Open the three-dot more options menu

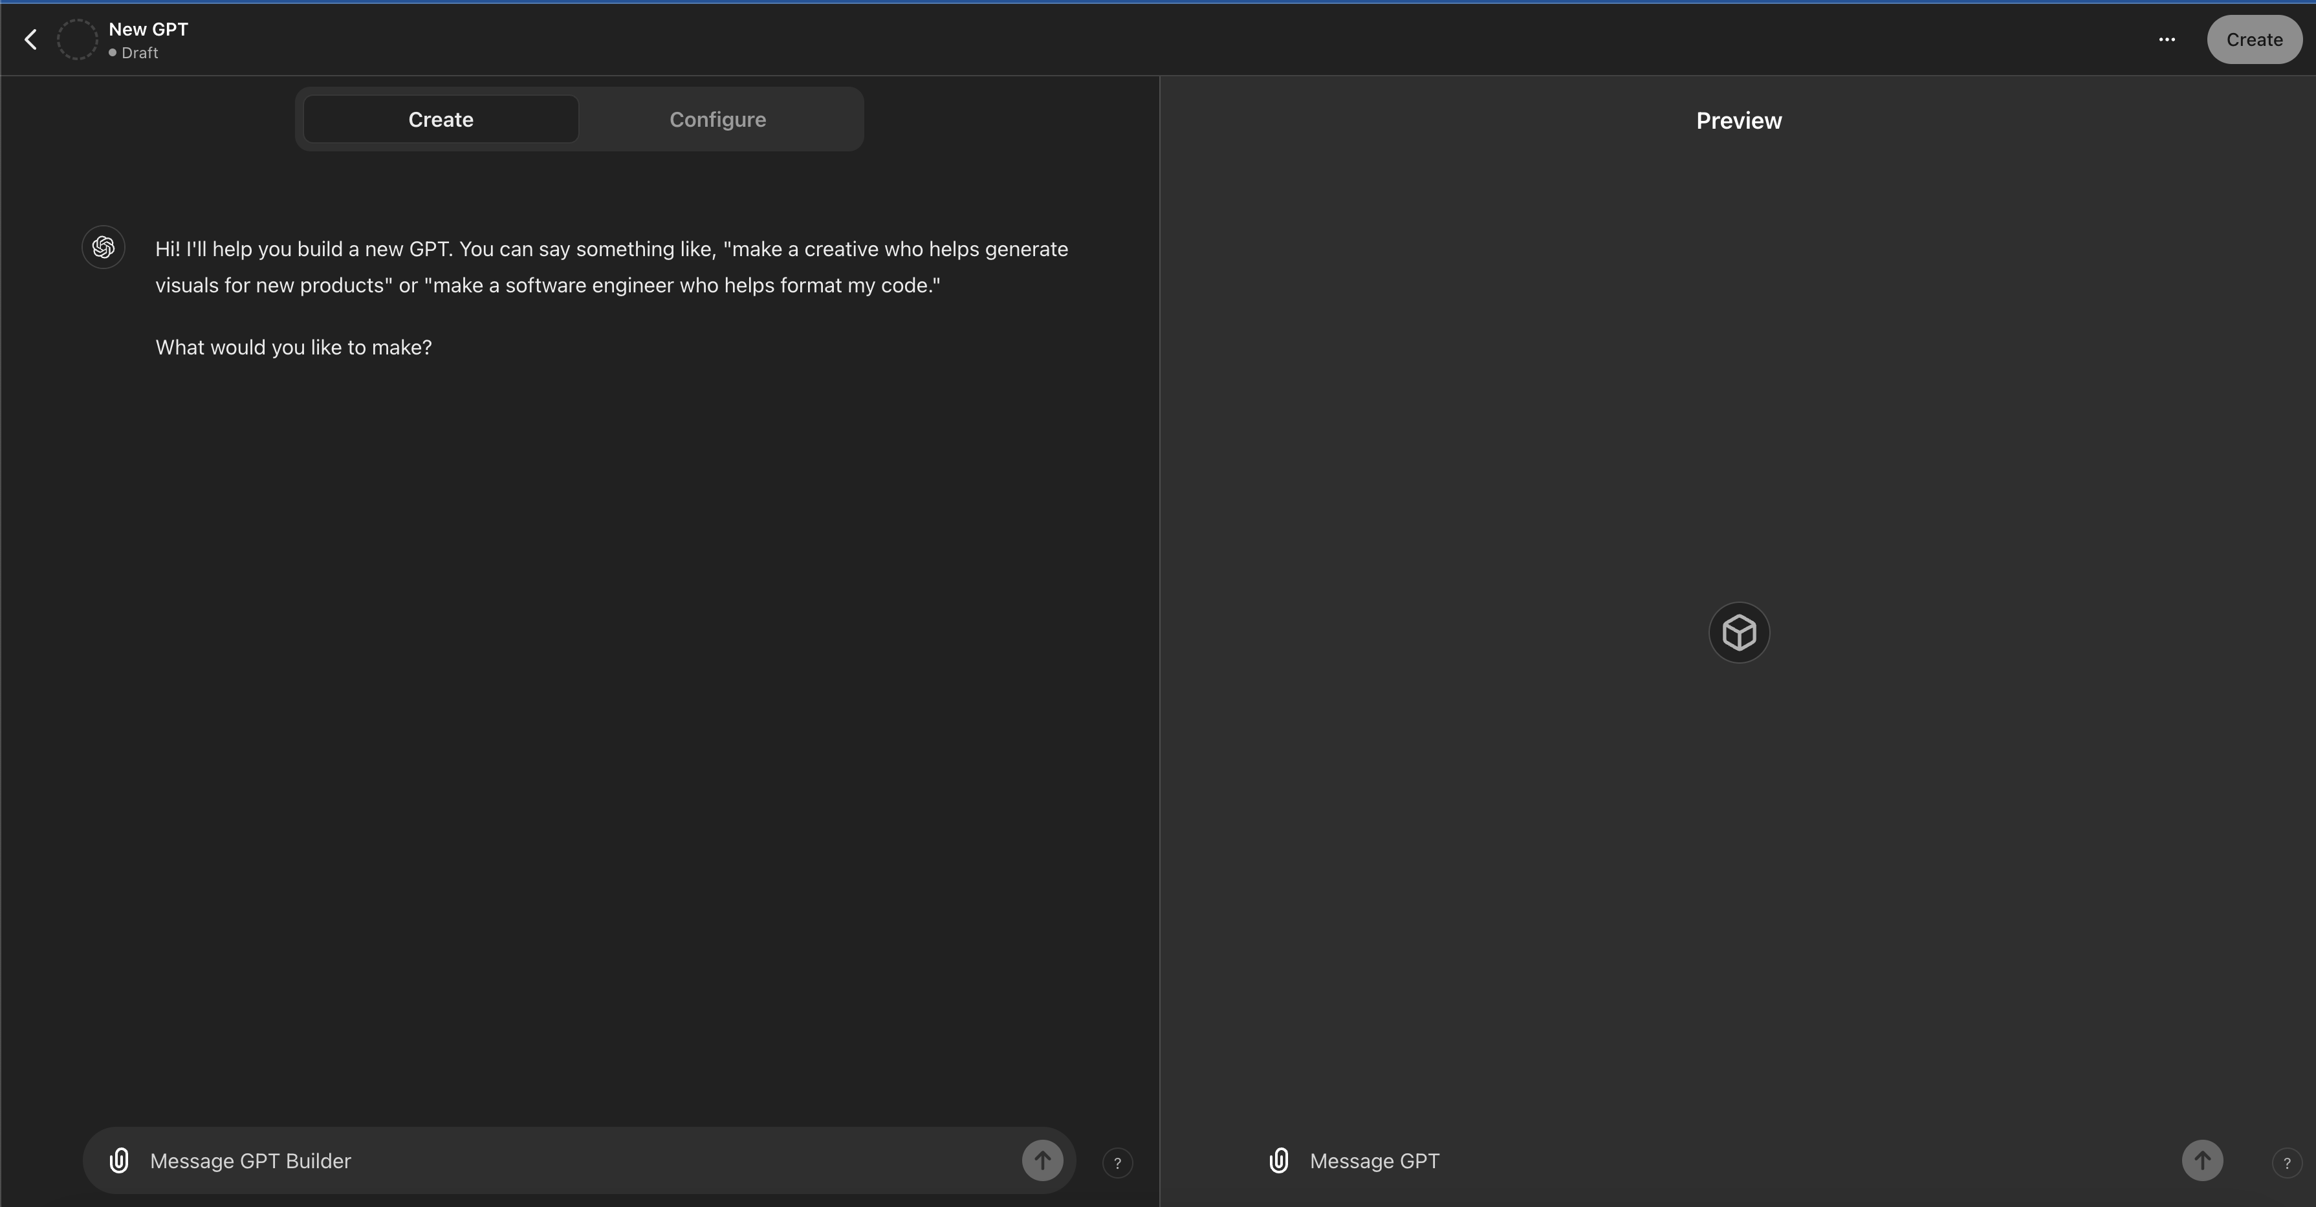[x=2167, y=39]
